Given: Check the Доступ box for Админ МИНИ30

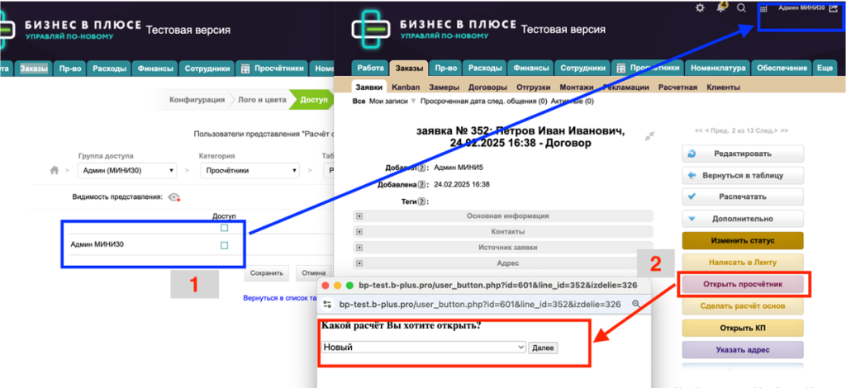Looking at the screenshot, I should (224, 245).
